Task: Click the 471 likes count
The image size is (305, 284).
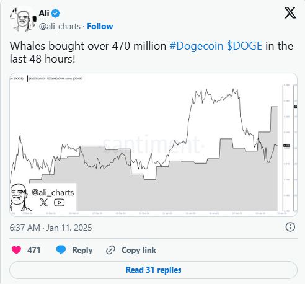Action: click(34, 250)
